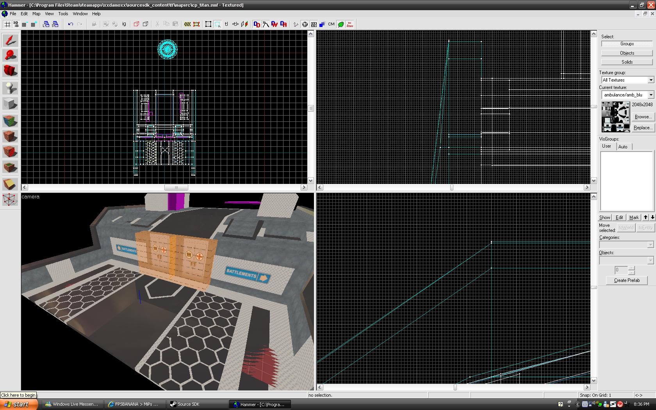Toggle 2D grid display
The image size is (656, 410).
[x=7, y=24]
